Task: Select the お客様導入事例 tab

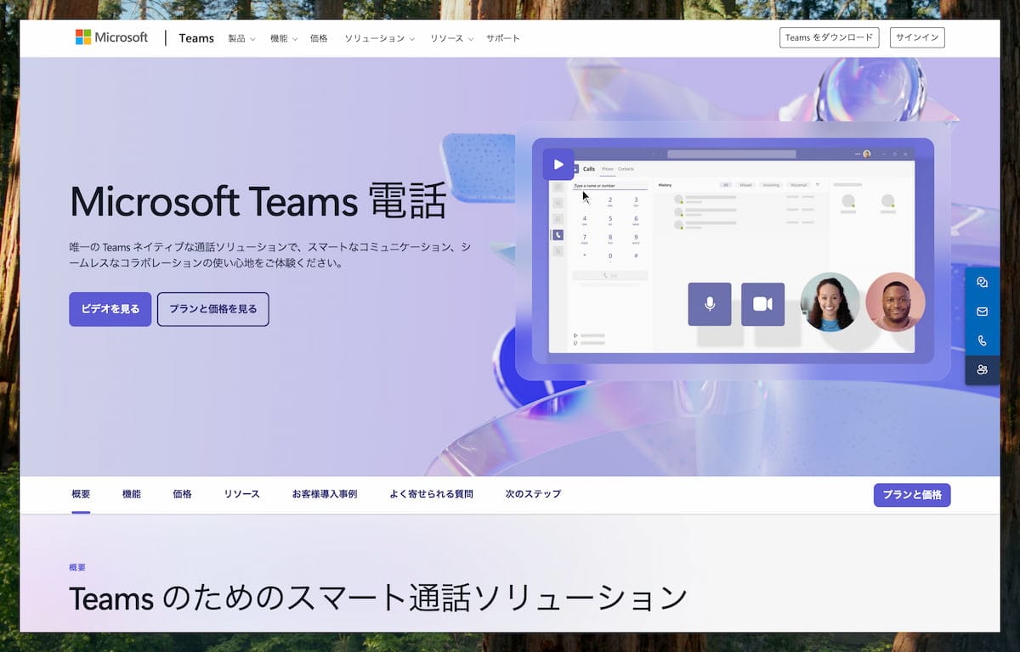Action: [325, 494]
